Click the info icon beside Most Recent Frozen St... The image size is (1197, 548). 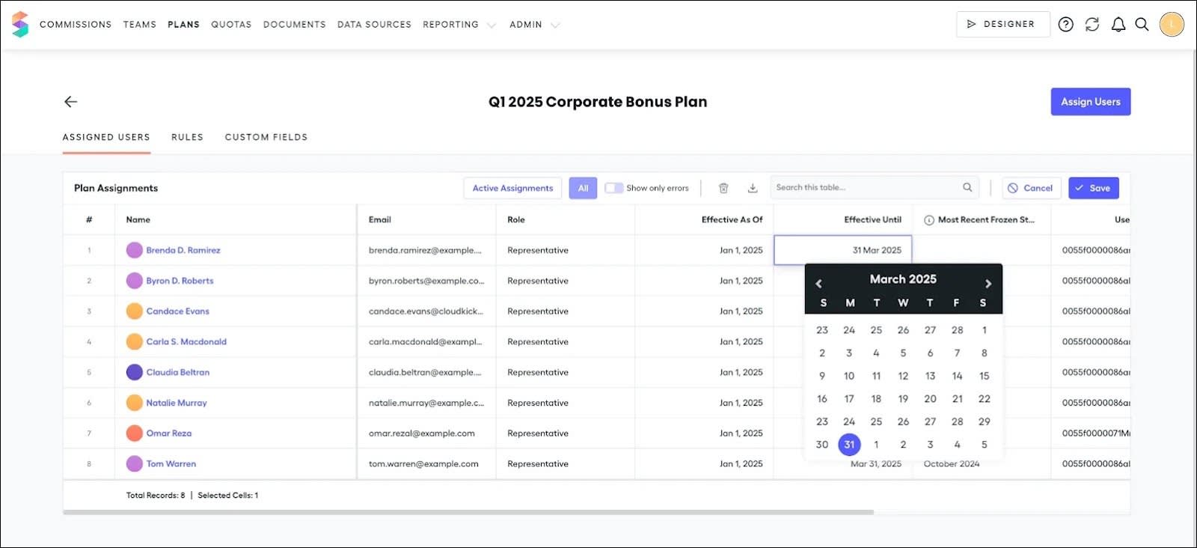[929, 220]
